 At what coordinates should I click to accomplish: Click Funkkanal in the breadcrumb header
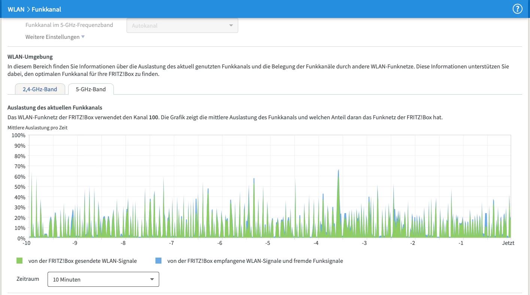pos(46,9)
